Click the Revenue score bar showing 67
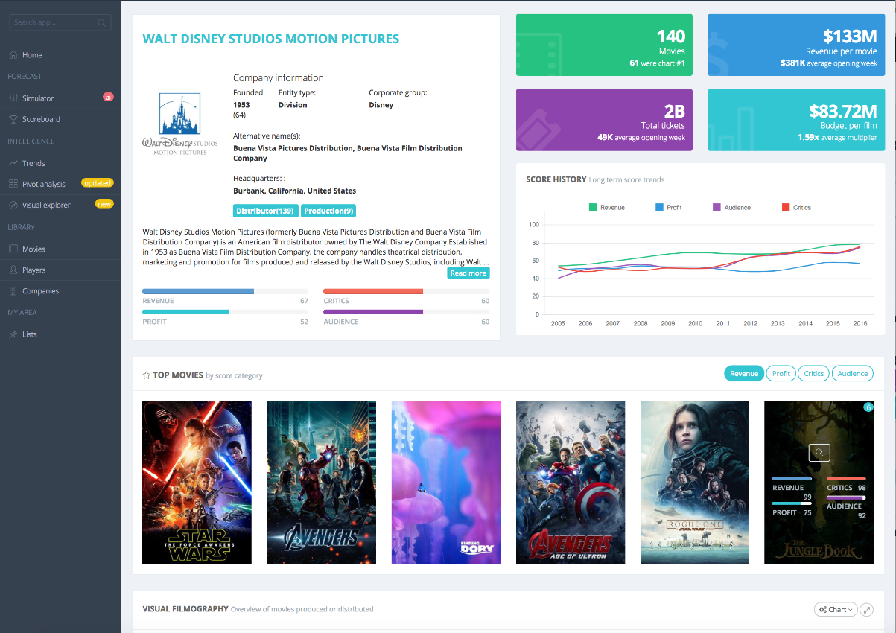The width and height of the screenshot is (896, 633). (x=225, y=291)
